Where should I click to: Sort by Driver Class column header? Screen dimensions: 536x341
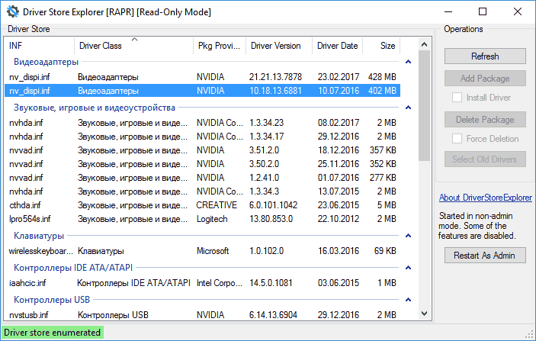coord(133,46)
